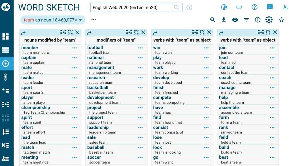Download the word sketch results
Image resolution: width=289 pixels, height=166 pixels.
click(x=224, y=20)
